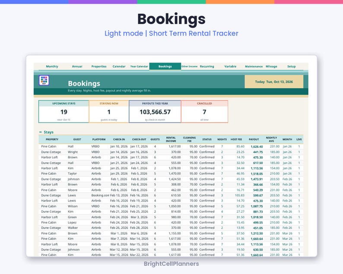This screenshot has height=274, width=343.
Task: Select host fee cell 85.60
Action: [x=240, y=146]
